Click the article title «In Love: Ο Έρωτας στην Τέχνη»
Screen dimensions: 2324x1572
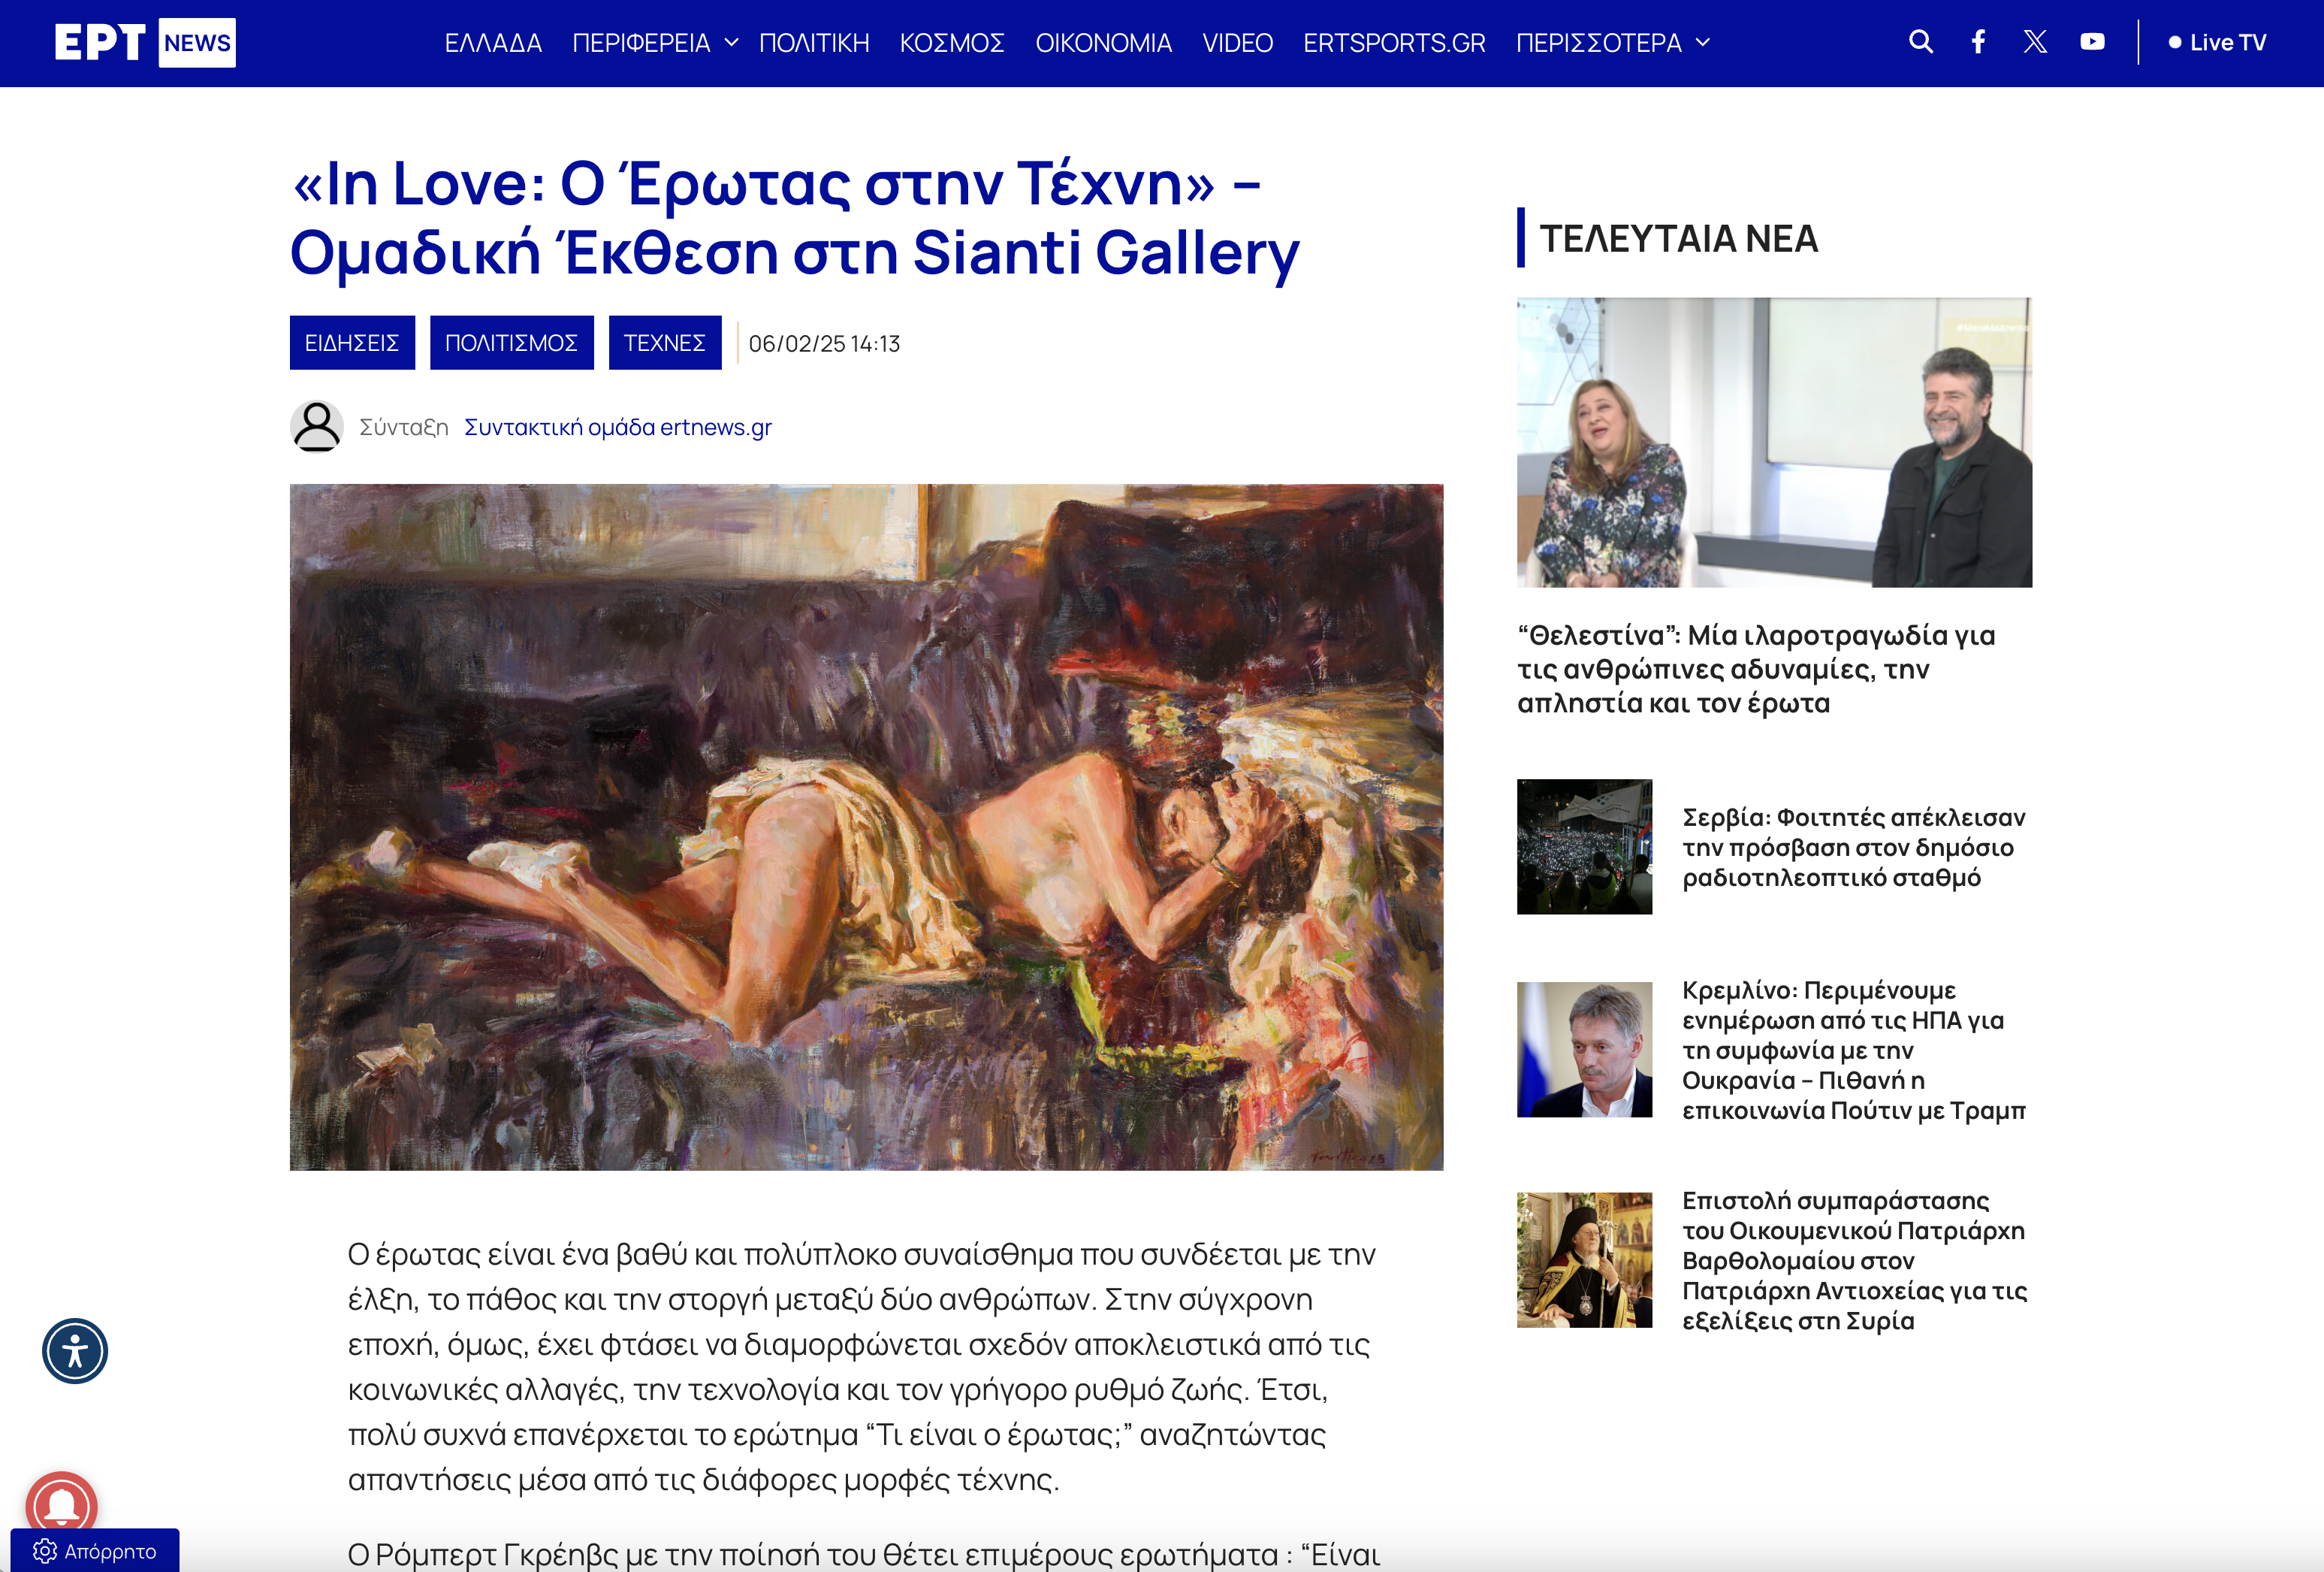point(794,217)
